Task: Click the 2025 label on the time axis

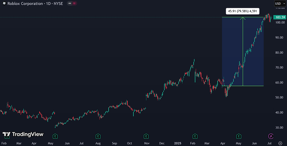Action: coord(177,143)
